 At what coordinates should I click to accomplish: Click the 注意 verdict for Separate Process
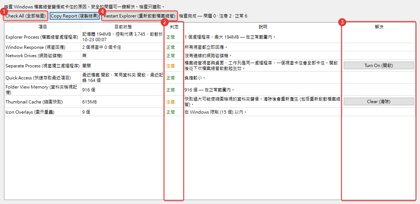click(171, 66)
